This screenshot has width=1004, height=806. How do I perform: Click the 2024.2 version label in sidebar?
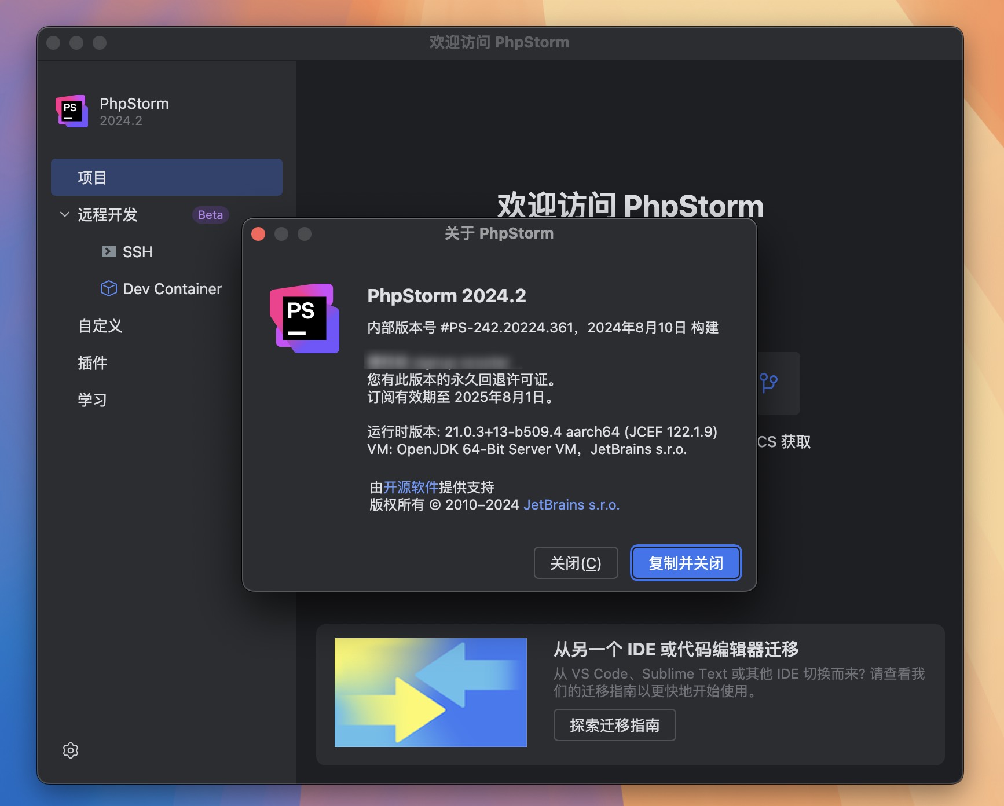coord(121,120)
